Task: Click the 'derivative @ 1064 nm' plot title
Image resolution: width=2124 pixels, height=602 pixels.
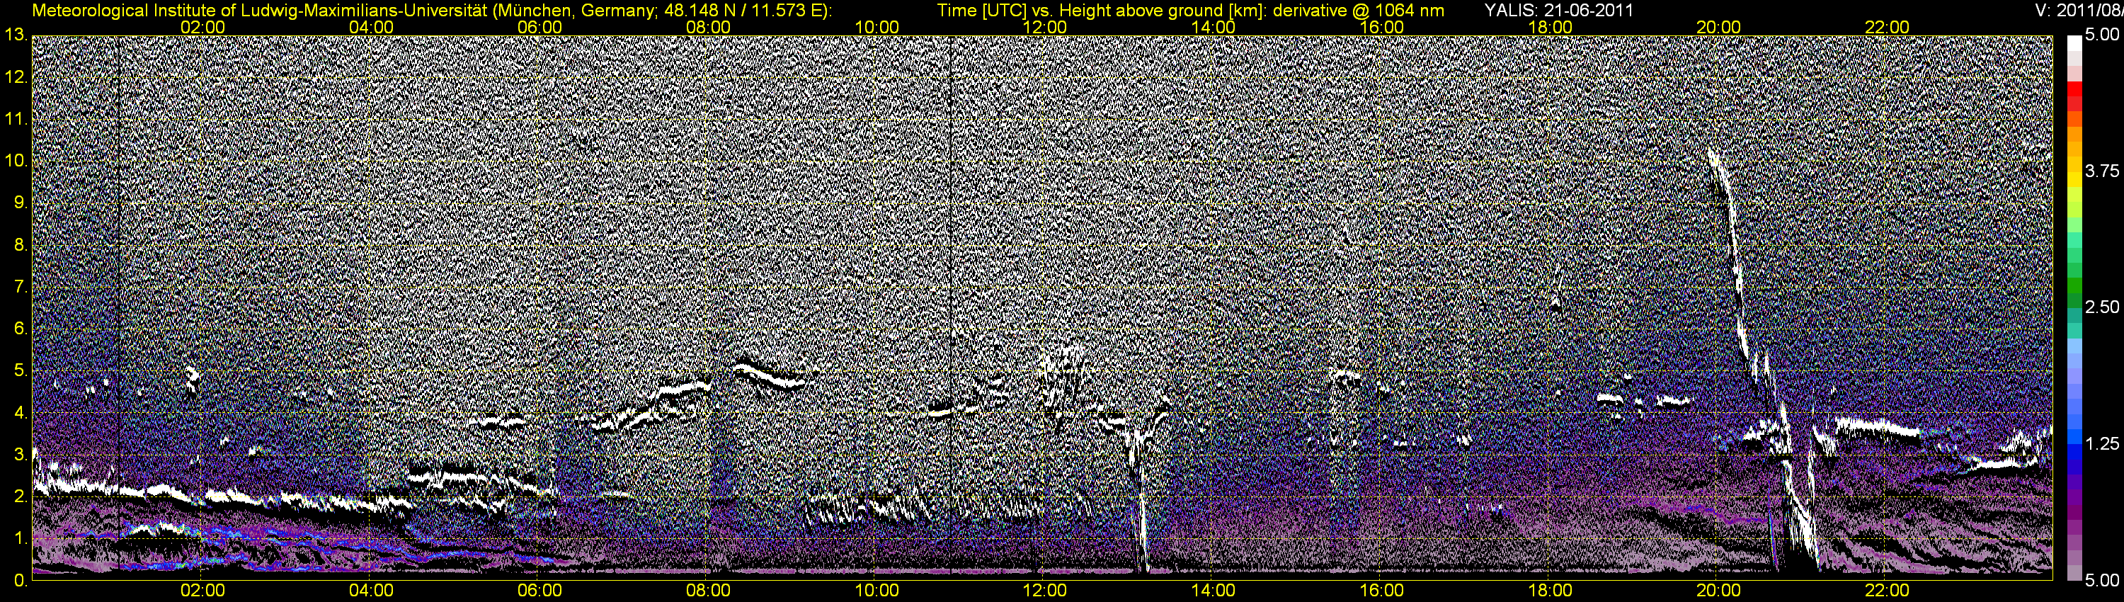Action: pyautogui.click(x=1357, y=11)
